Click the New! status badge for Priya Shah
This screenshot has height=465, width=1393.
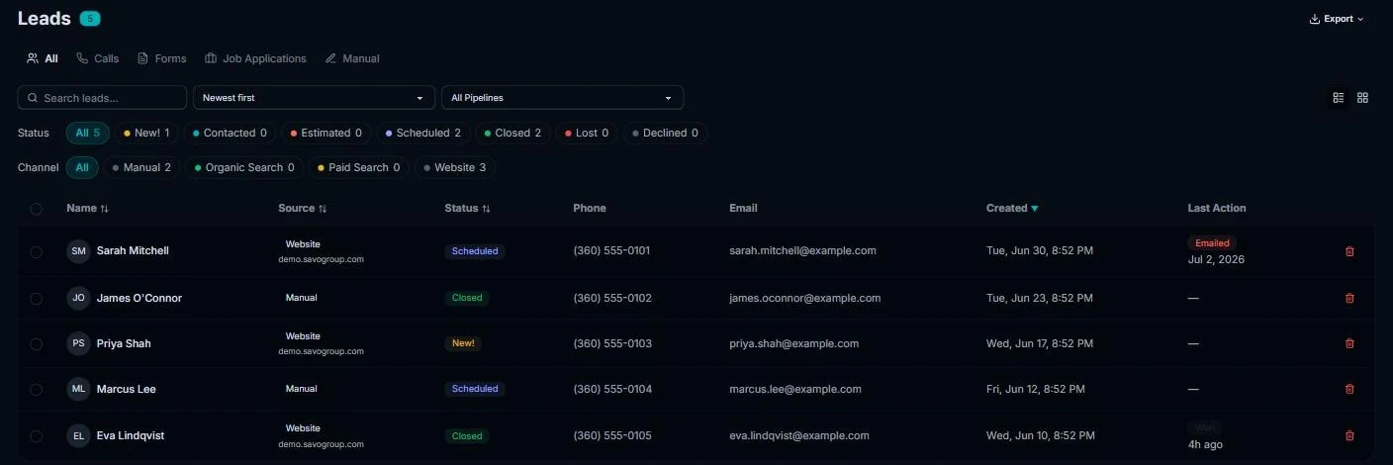click(x=463, y=343)
